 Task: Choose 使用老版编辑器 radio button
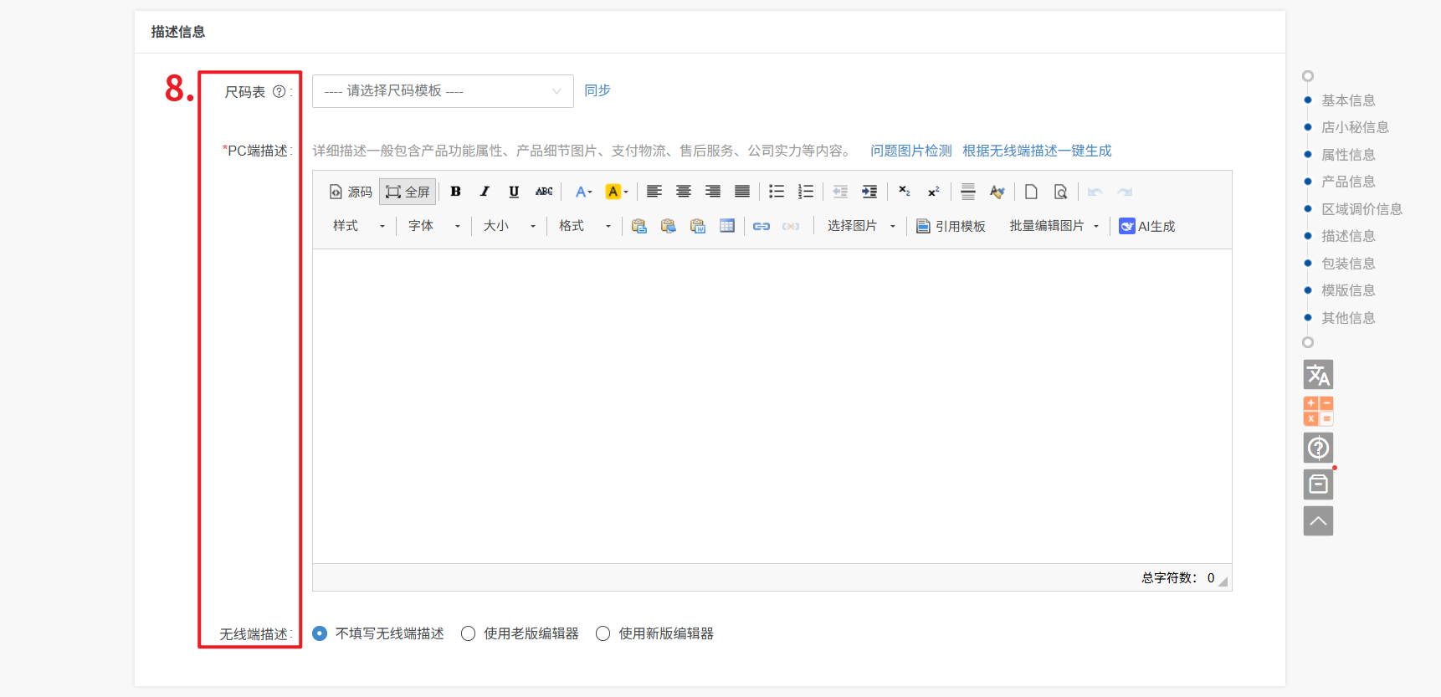pos(468,633)
